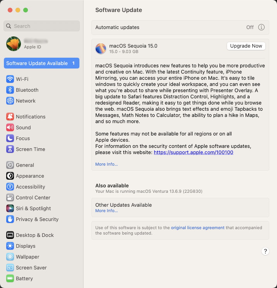This screenshot has width=277, height=288.
Task: Click the Battery icon in sidebar
Action: 10,278
